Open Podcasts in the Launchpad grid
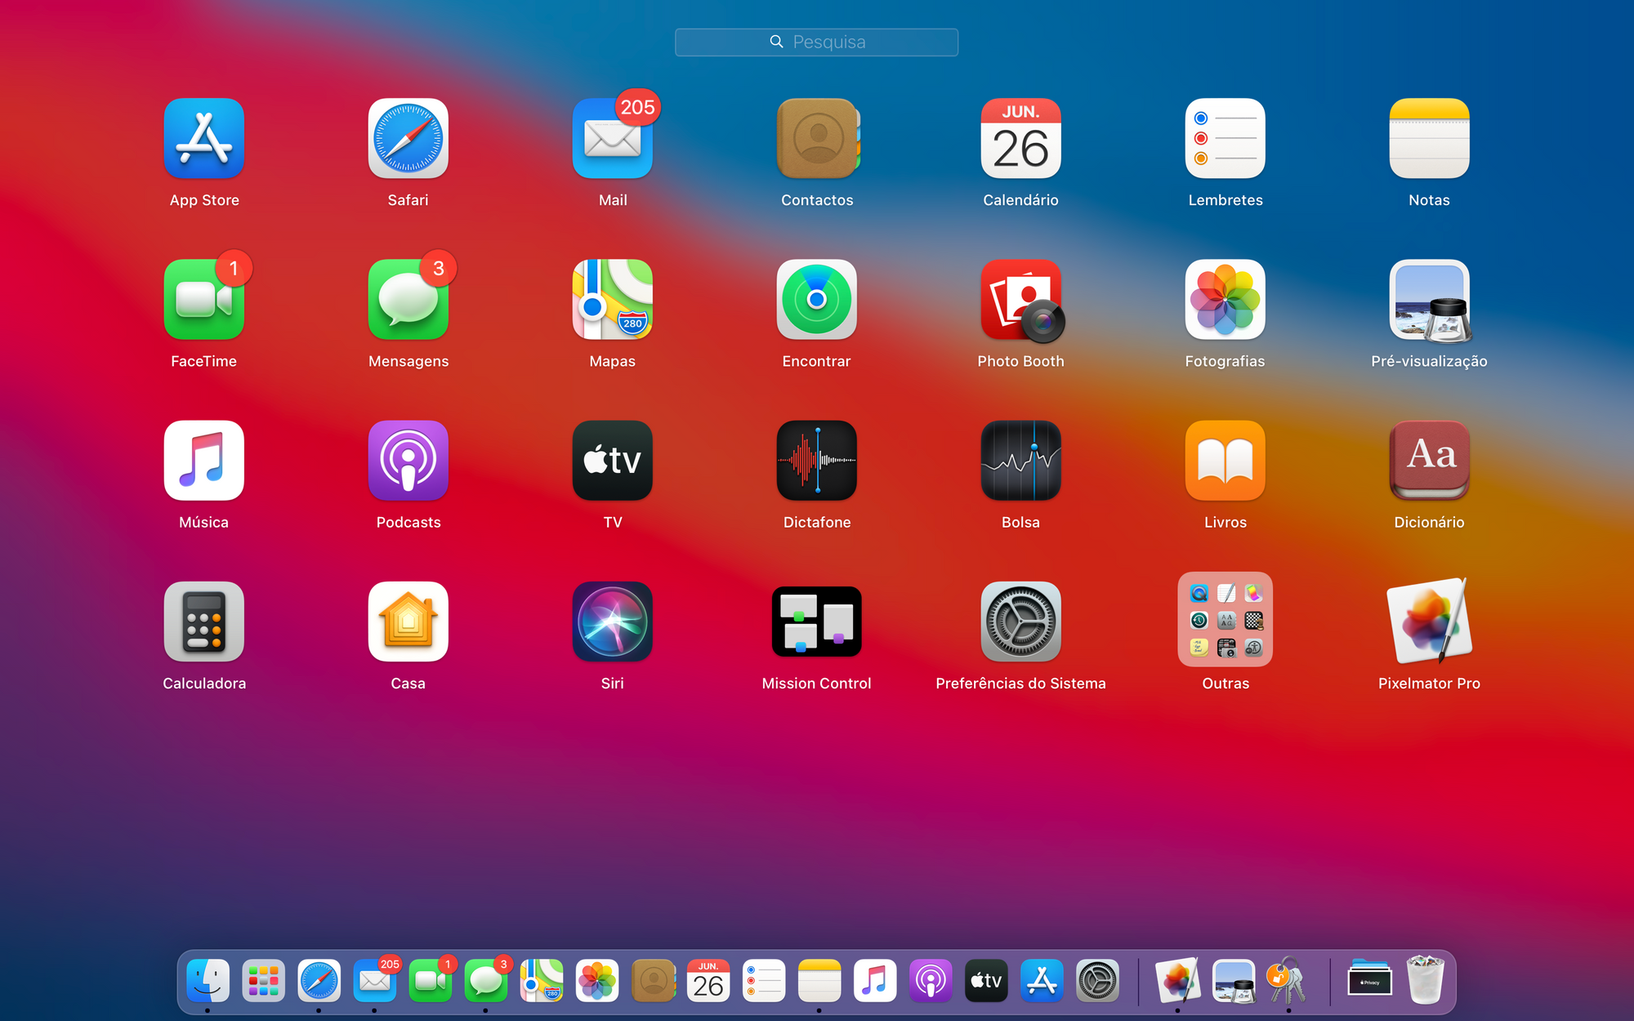The image size is (1634, 1021). pos(408,461)
